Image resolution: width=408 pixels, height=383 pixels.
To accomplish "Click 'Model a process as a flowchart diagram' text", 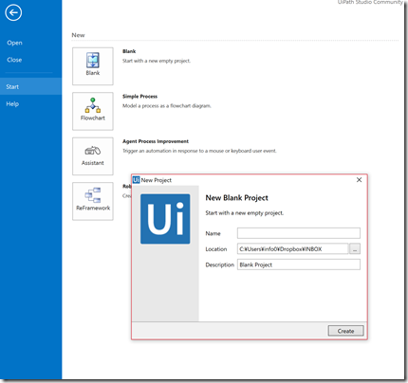I will 167,106.
